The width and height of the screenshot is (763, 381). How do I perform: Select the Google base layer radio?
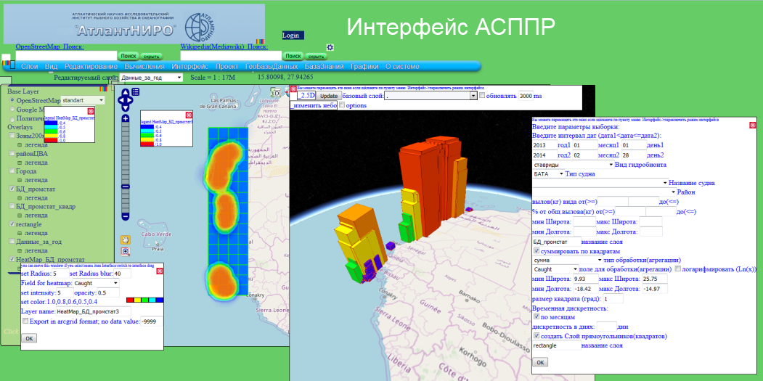point(12,110)
